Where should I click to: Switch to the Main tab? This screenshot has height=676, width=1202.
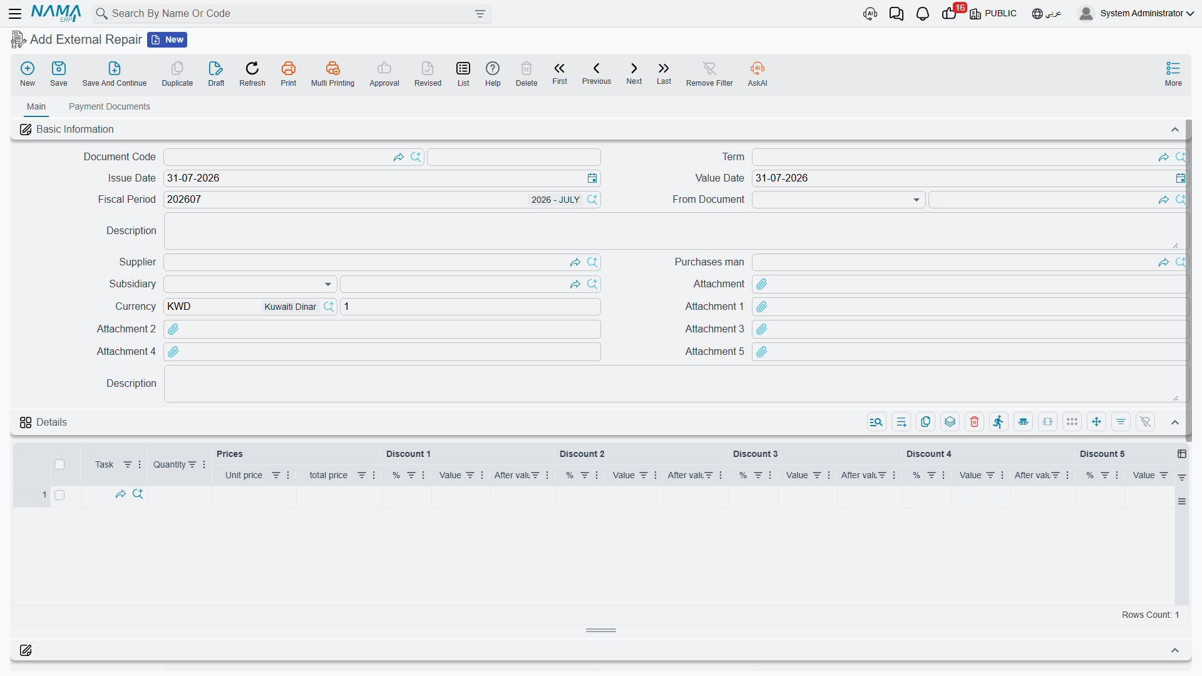tap(36, 106)
